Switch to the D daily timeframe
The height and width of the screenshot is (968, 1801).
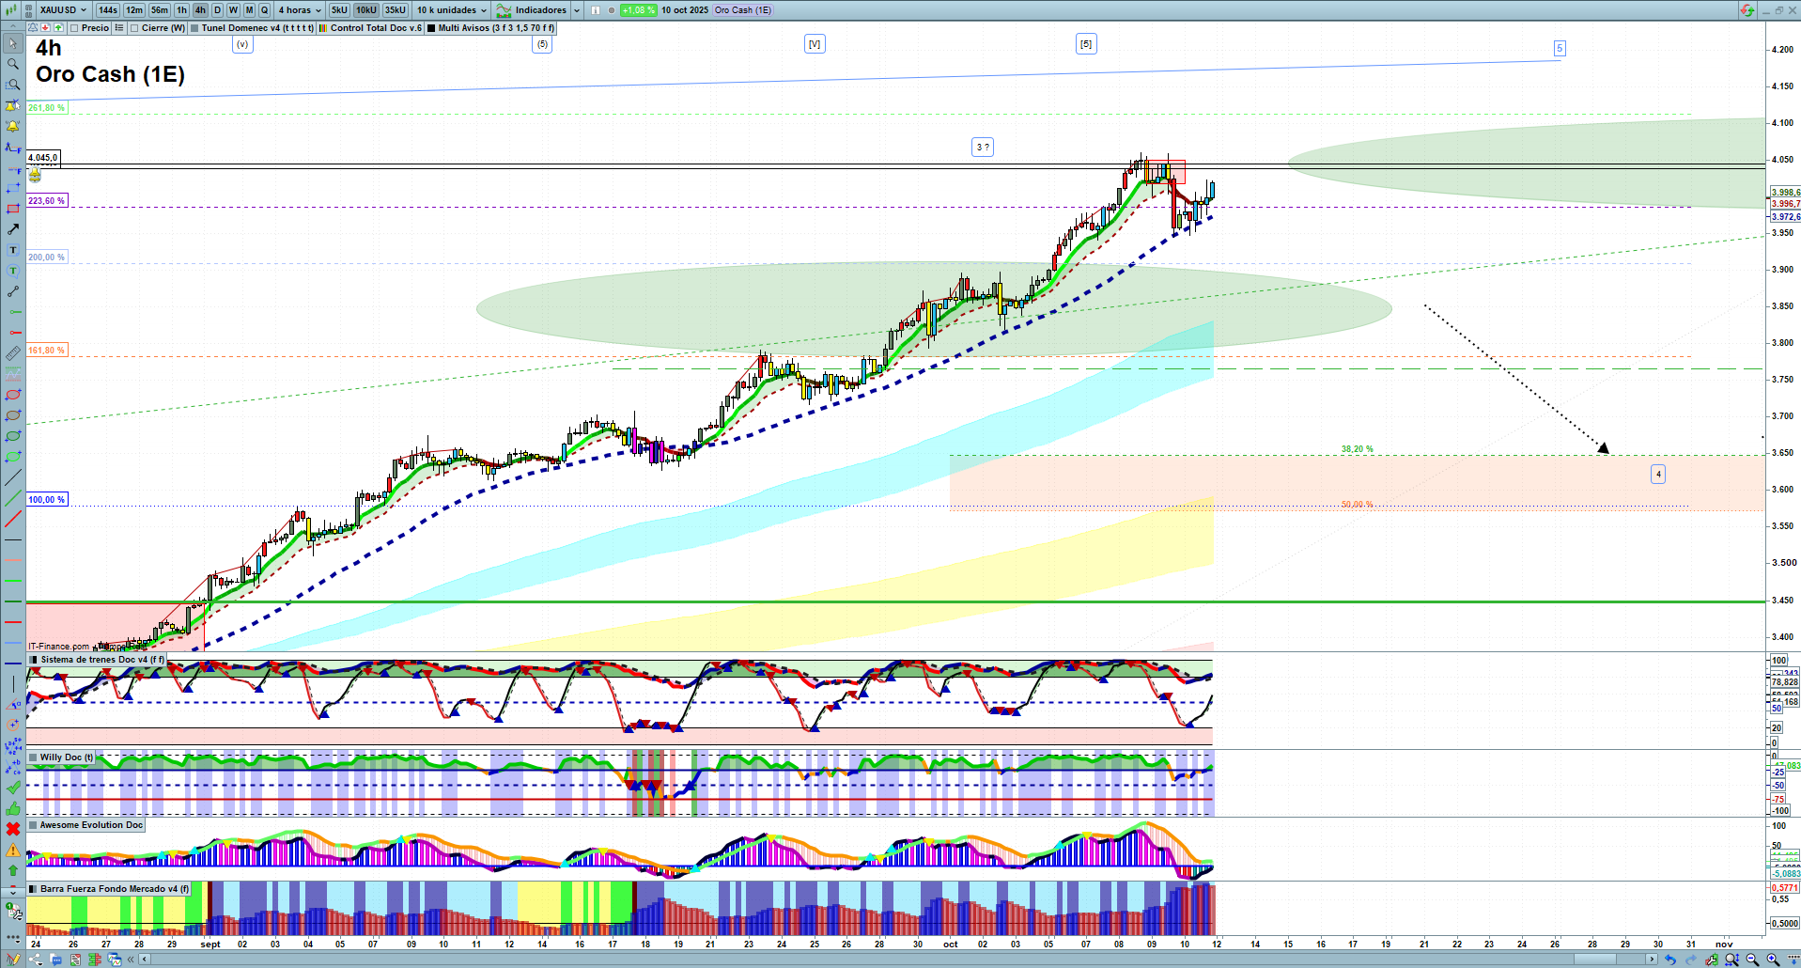(x=217, y=10)
